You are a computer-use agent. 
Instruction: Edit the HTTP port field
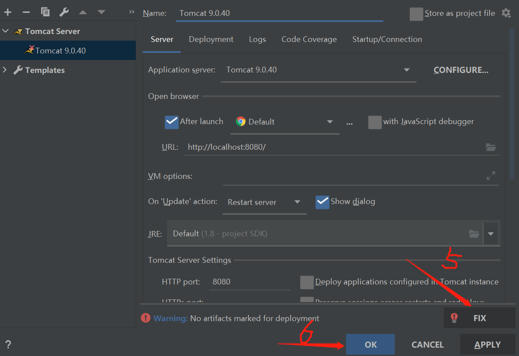click(x=250, y=282)
